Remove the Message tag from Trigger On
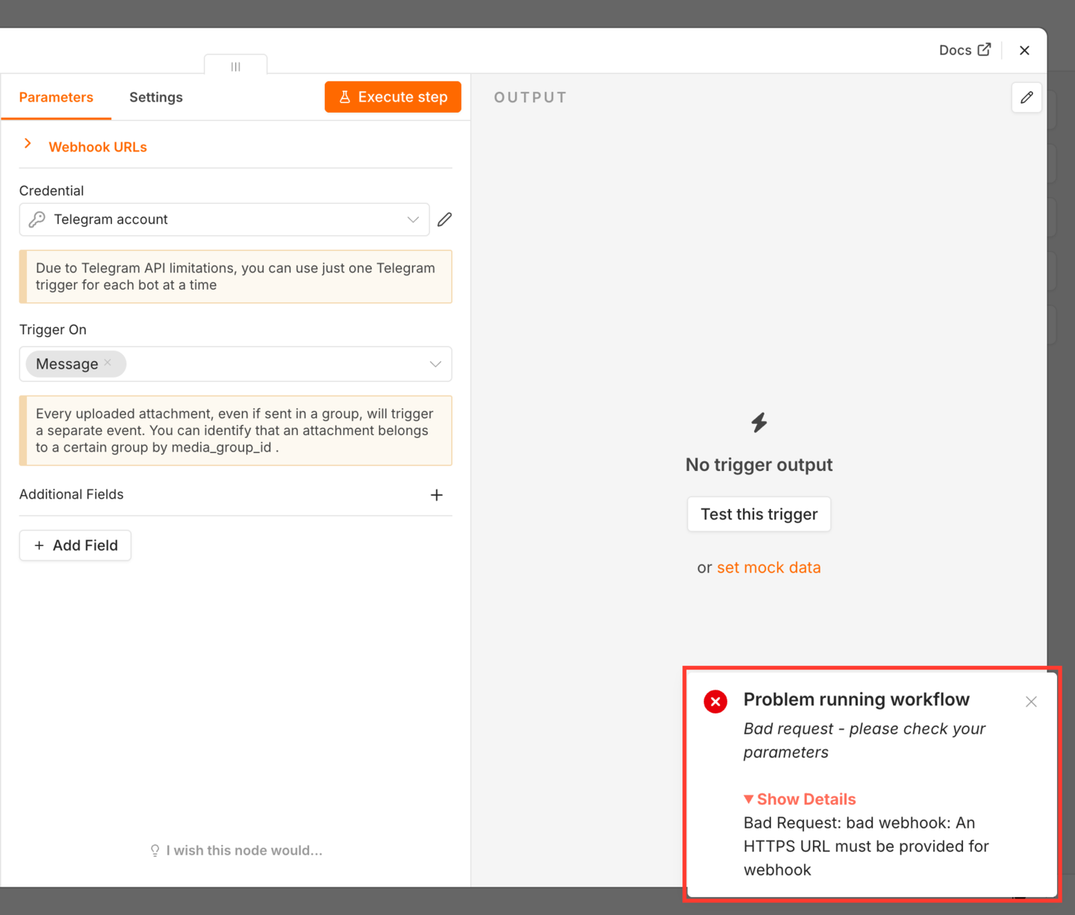1075x915 pixels. [x=107, y=363]
